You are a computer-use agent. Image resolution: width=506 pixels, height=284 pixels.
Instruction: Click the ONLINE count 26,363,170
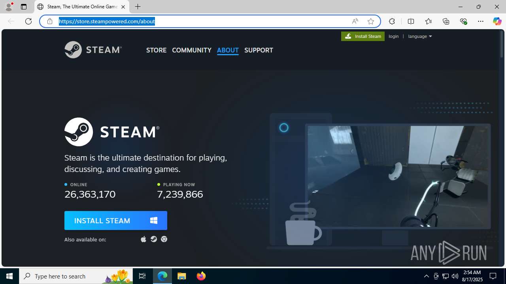tap(90, 194)
